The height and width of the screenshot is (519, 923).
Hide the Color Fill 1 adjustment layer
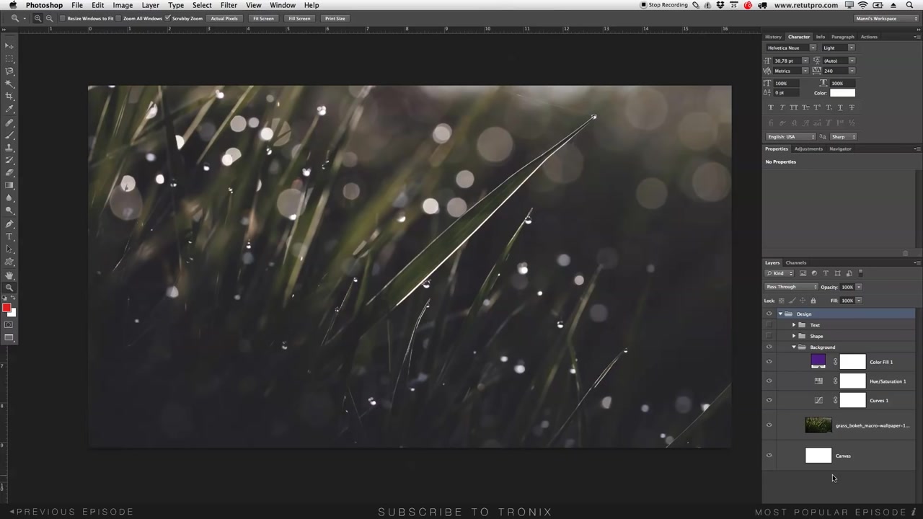769,361
